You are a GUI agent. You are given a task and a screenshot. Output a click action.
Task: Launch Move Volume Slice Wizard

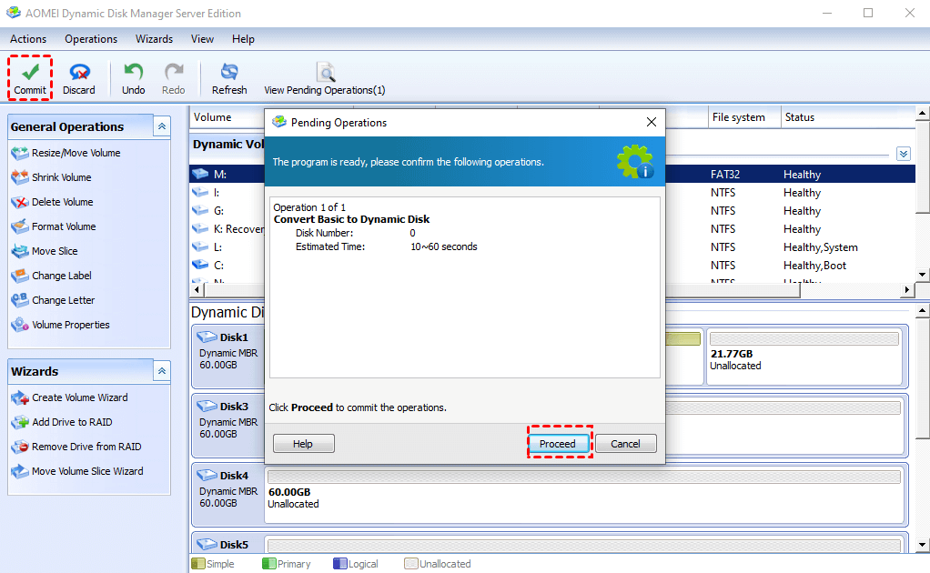tap(87, 471)
